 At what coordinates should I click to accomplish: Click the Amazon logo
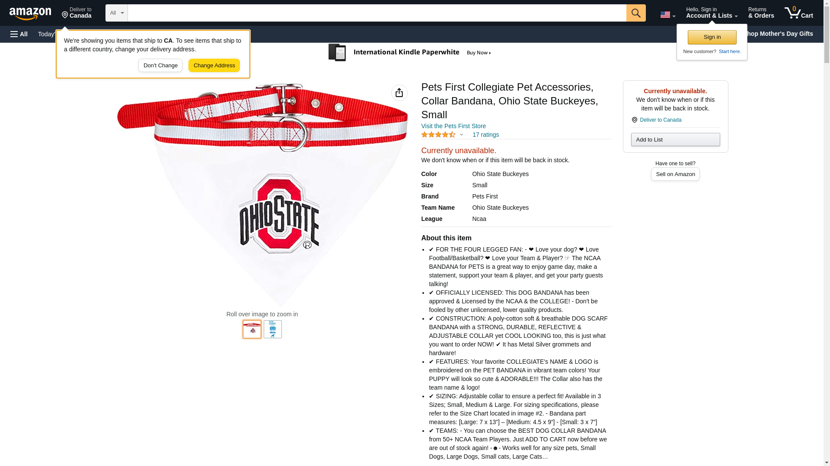point(30,13)
